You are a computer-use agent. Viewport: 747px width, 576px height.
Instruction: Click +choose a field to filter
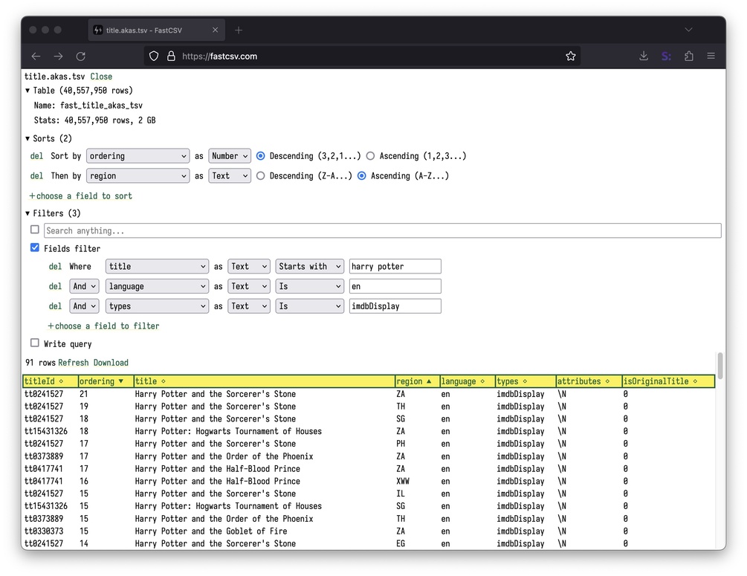[103, 326]
